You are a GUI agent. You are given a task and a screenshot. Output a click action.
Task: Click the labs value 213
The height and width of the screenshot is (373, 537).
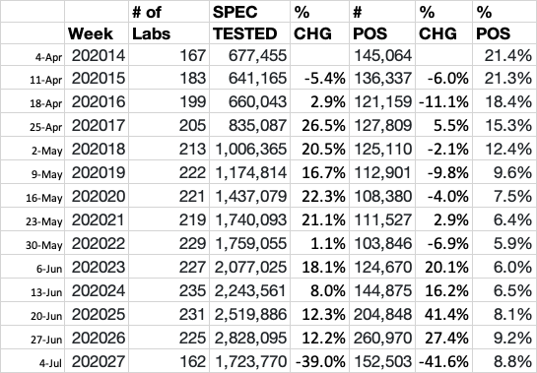click(x=169, y=149)
